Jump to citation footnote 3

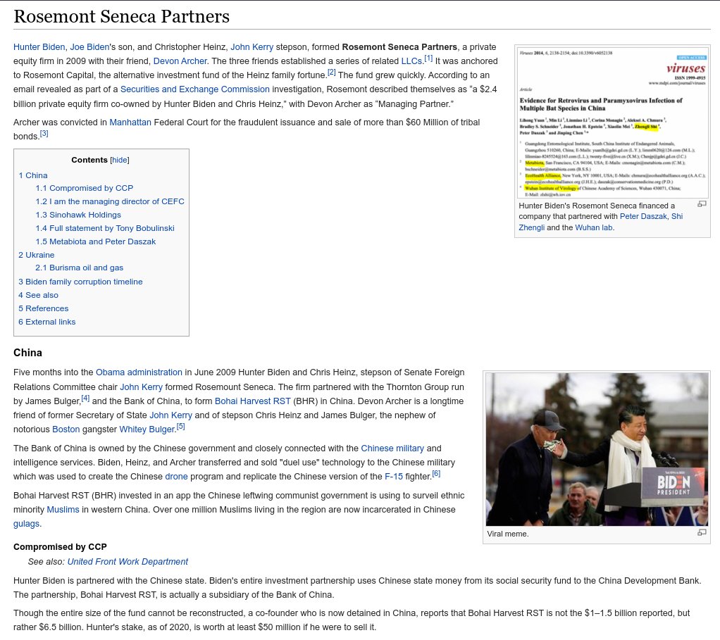[44, 134]
